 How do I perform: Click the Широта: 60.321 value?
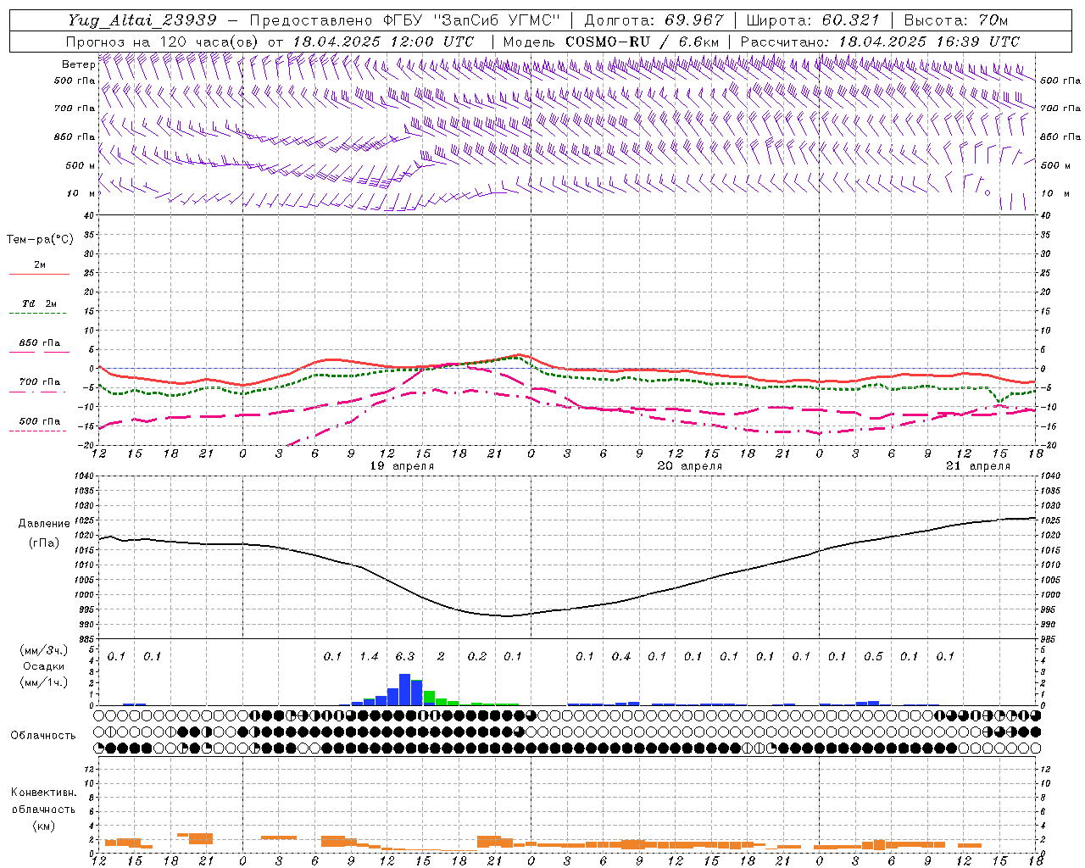[x=814, y=20]
